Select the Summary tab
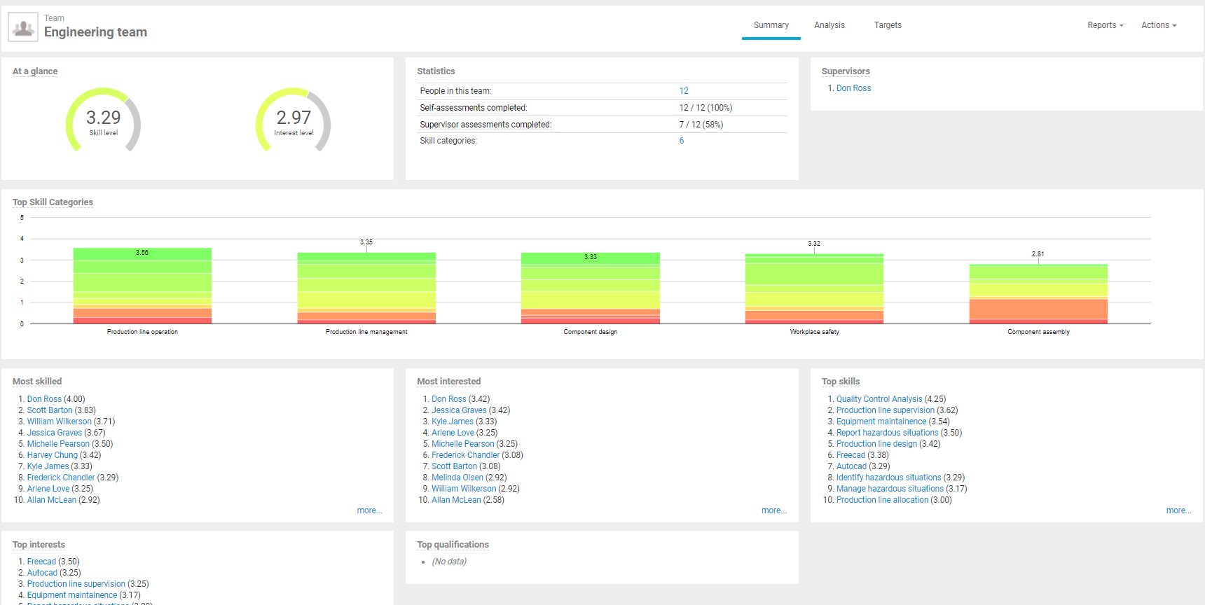Screen dimensions: 1205x605 tap(771, 25)
